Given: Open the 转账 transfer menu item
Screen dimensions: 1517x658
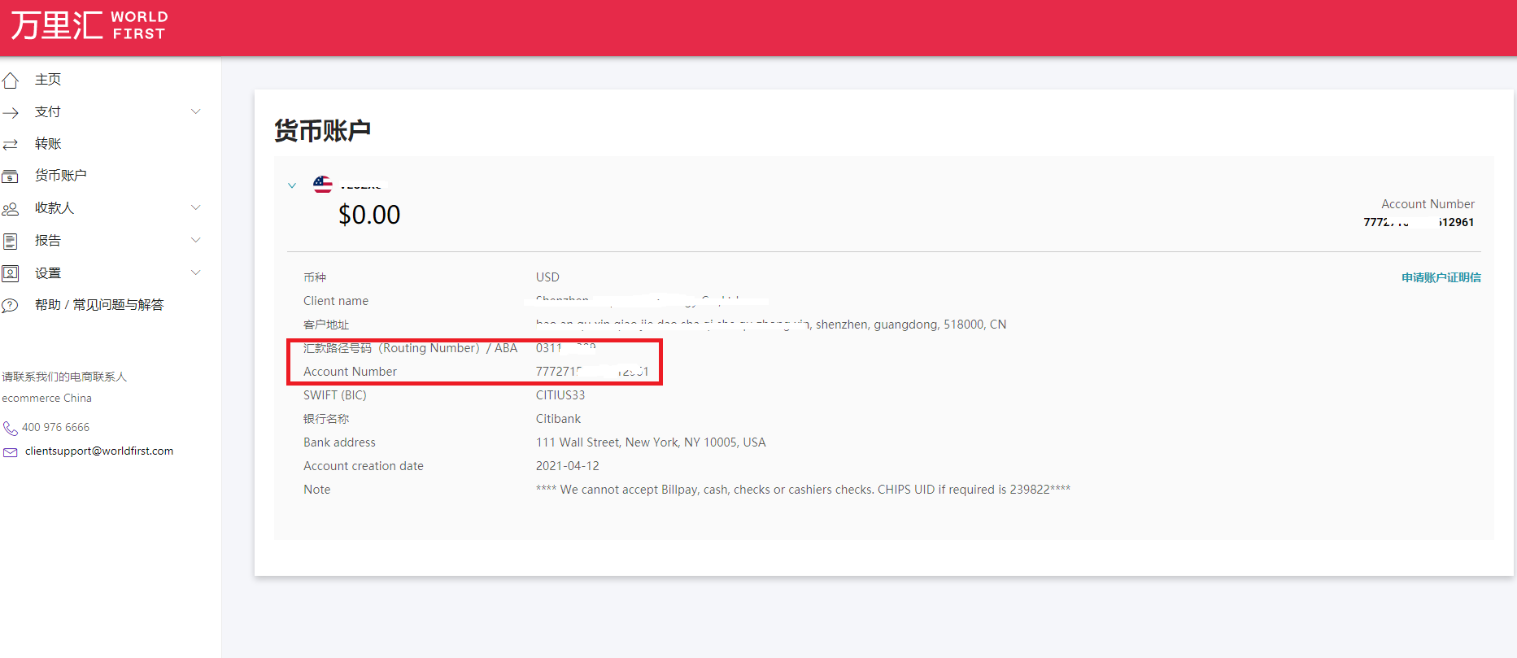Looking at the screenshot, I should coord(48,144).
